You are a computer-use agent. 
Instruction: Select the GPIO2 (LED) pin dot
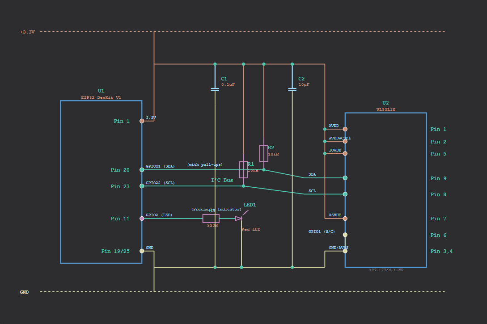coord(142,219)
